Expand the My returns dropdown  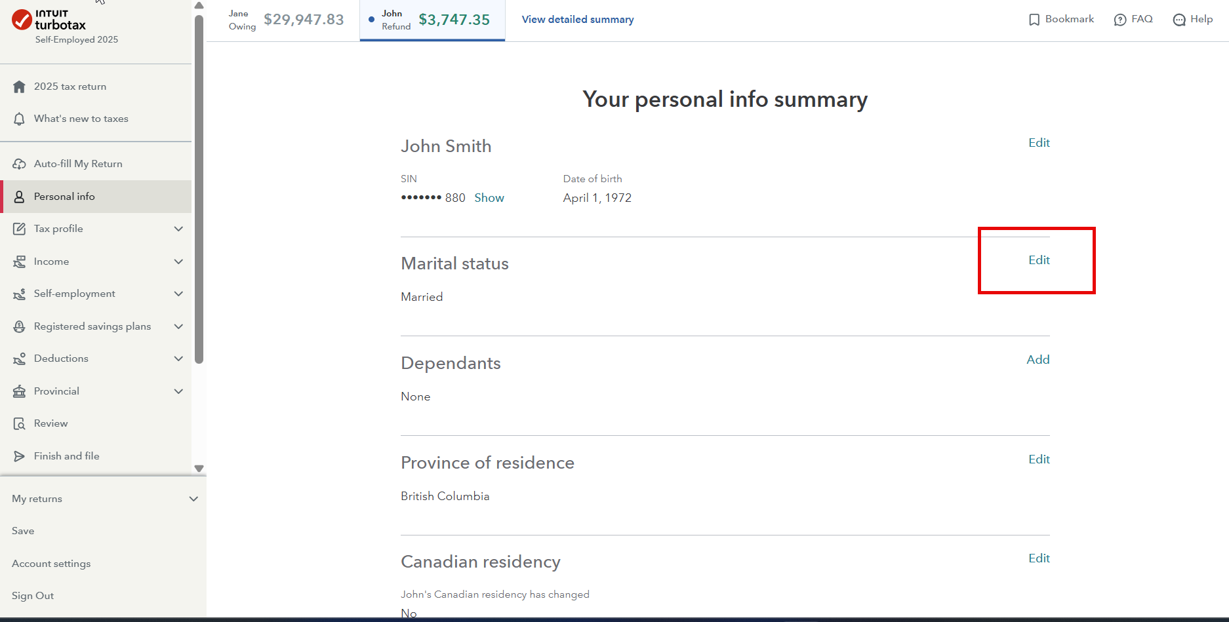[x=193, y=499]
